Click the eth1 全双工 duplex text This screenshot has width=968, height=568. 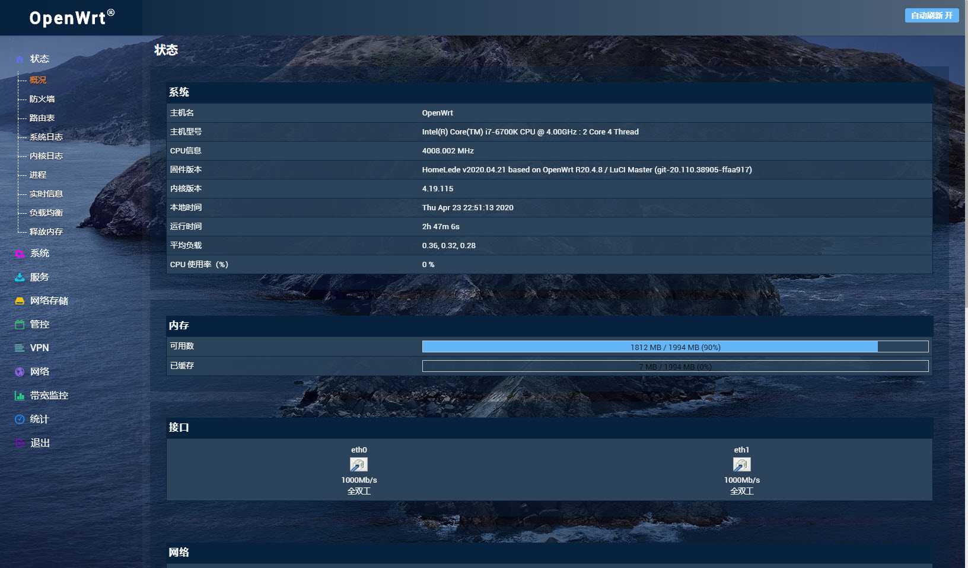click(x=741, y=491)
